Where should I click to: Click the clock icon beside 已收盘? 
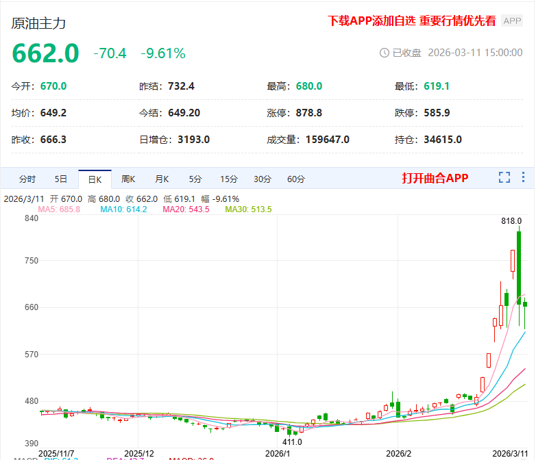tap(384, 53)
